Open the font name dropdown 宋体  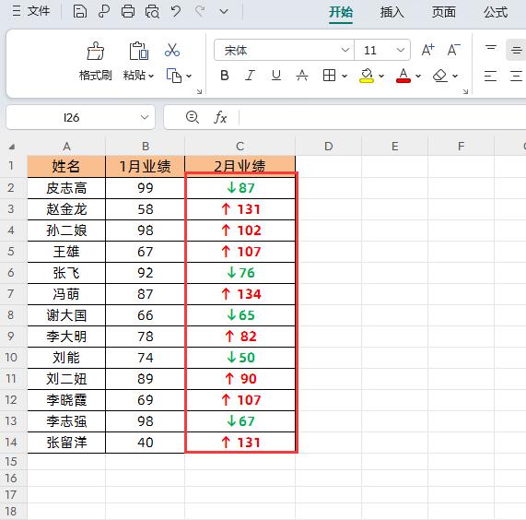click(x=345, y=50)
